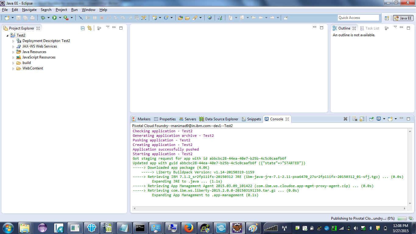Launch the Run toolbar button
The image size is (416, 234).
tap(55, 18)
